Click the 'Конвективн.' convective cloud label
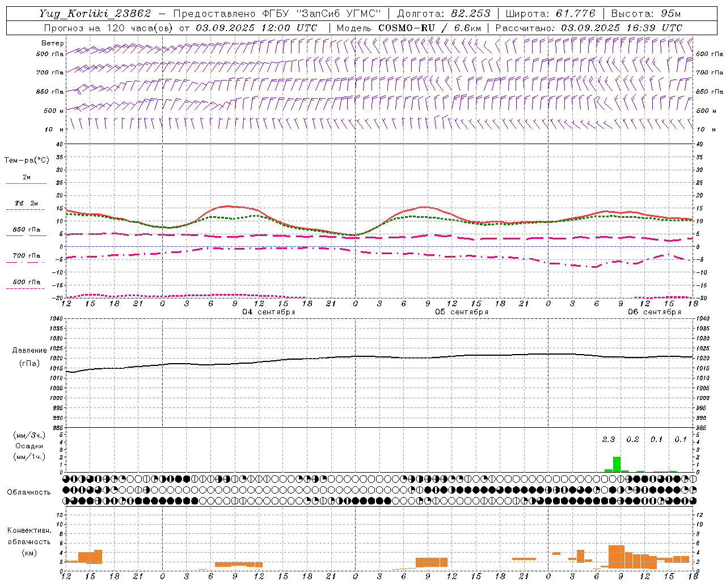 point(29,531)
